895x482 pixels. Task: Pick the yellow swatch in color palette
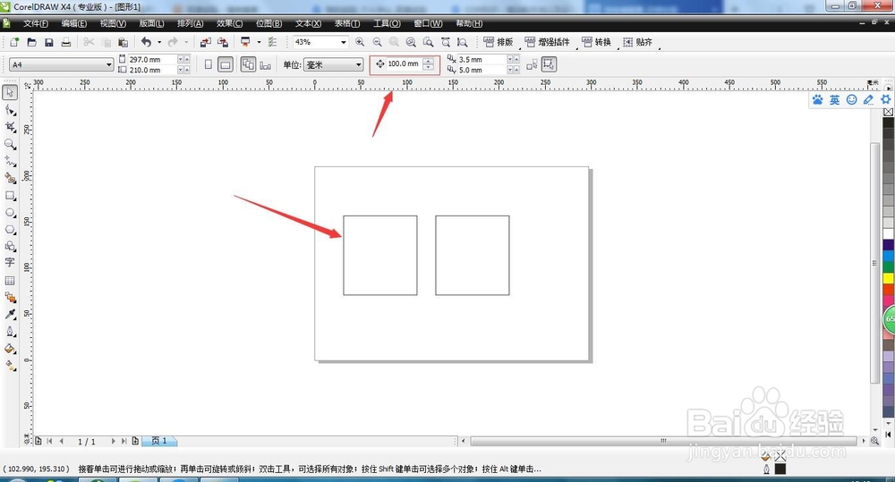(x=888, y=278)
